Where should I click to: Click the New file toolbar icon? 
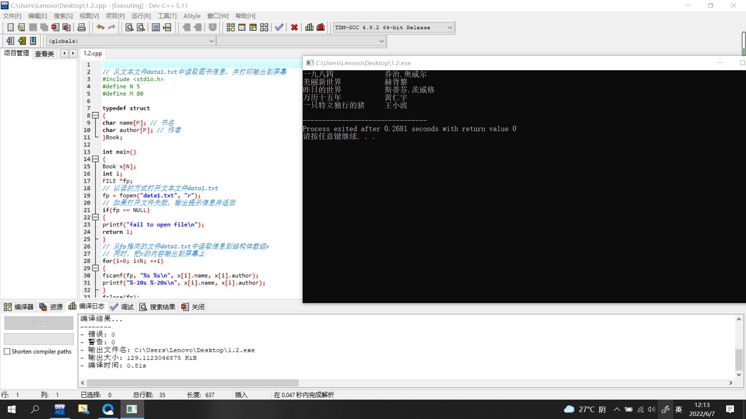click(x=10, y=27)
